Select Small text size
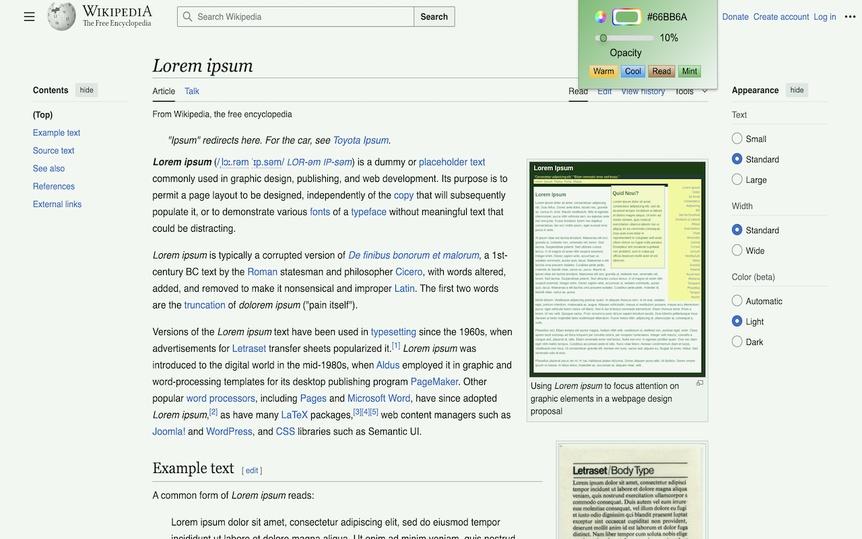The image size is (862, 539). (737, 138)
